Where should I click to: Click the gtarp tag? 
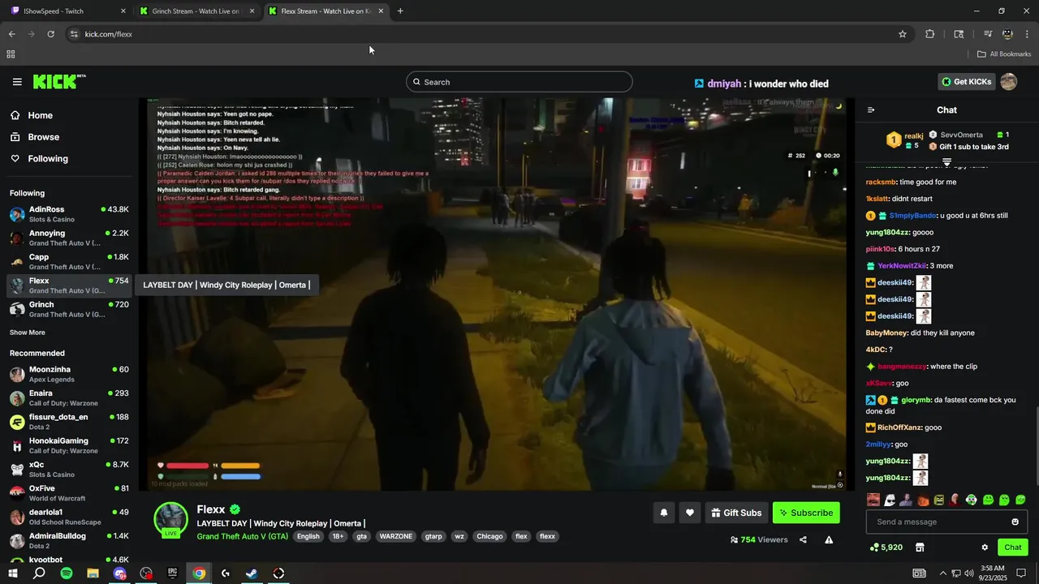click(433, 536)
